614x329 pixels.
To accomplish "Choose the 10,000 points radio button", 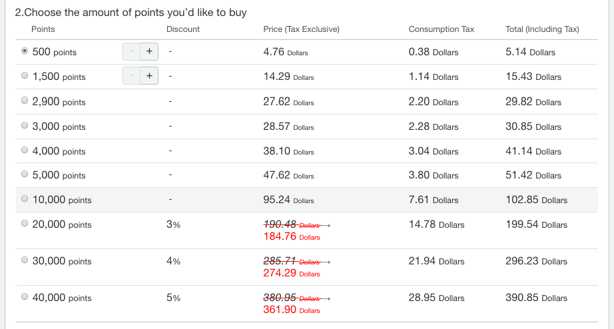I will (x=25, y=198).
